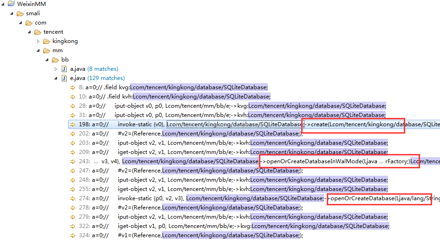Click match arrow icon for line 278

(73, 208)
